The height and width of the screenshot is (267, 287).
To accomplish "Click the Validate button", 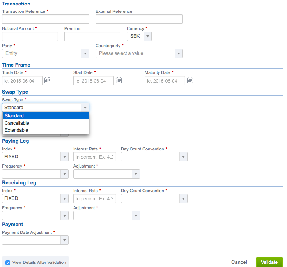I will pyautogui.click(x=269, y=262).
